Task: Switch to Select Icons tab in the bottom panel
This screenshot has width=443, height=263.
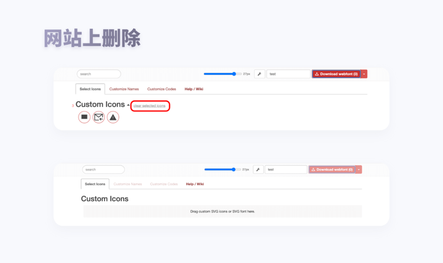Action: 95,184
